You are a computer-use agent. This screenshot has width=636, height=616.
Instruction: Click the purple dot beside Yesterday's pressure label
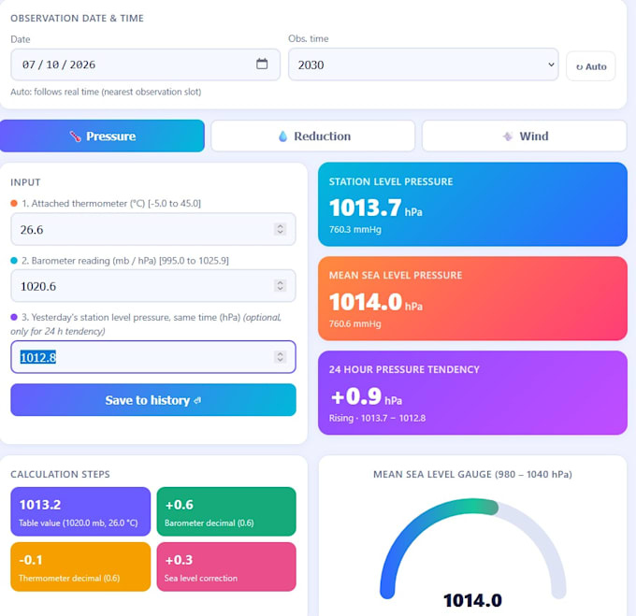click(14, 317)
